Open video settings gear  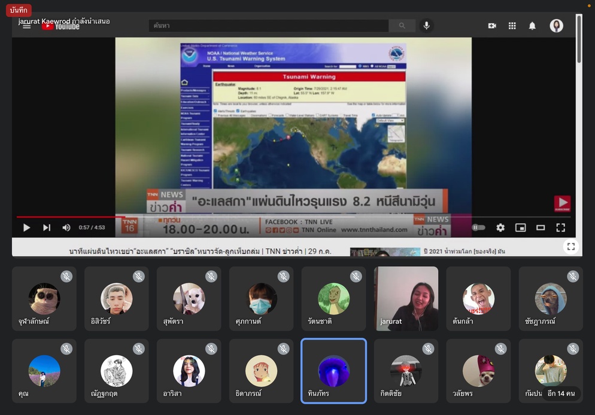coord(500,227)
